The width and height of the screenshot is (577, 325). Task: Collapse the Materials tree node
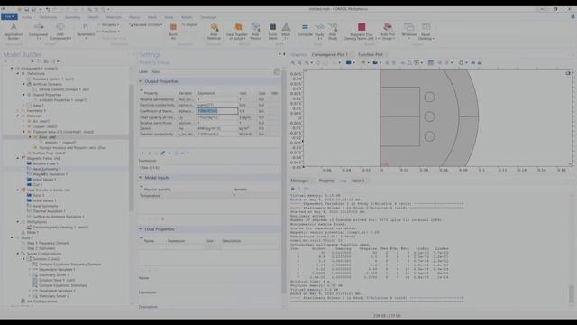(18, 116)
